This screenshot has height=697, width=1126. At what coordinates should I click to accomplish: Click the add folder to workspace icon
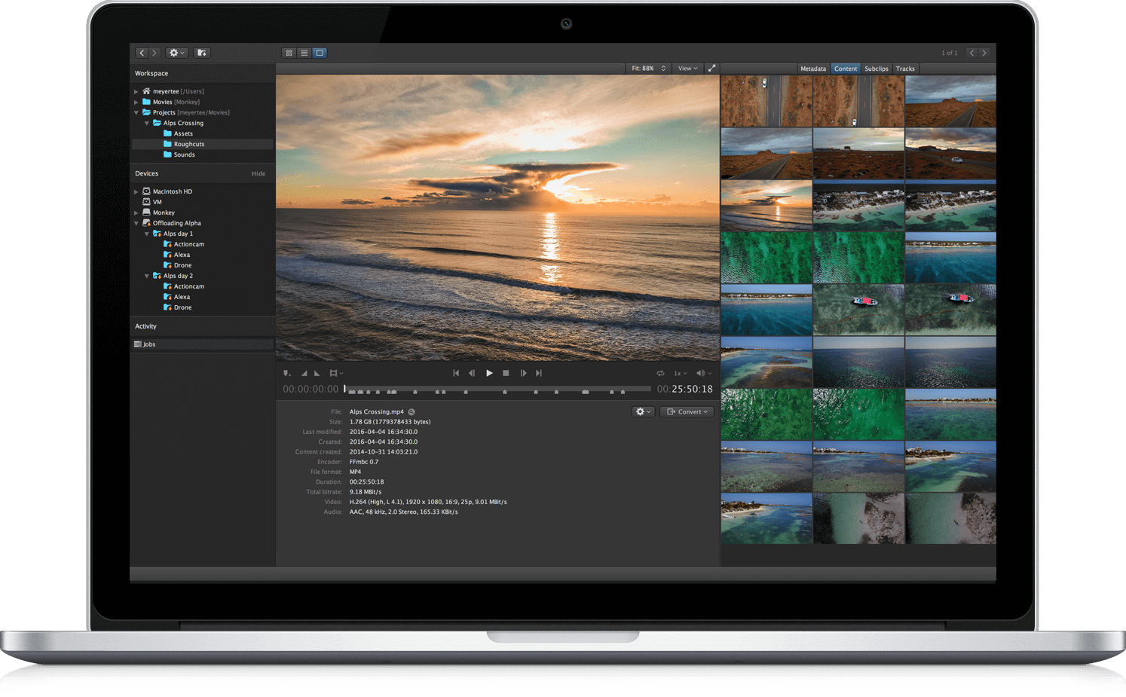[x=202, y=53]
